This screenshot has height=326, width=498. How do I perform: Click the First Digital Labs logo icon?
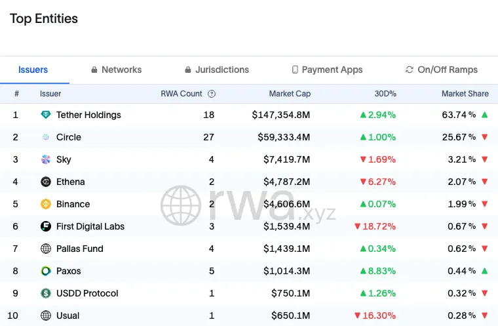point(46,226)
